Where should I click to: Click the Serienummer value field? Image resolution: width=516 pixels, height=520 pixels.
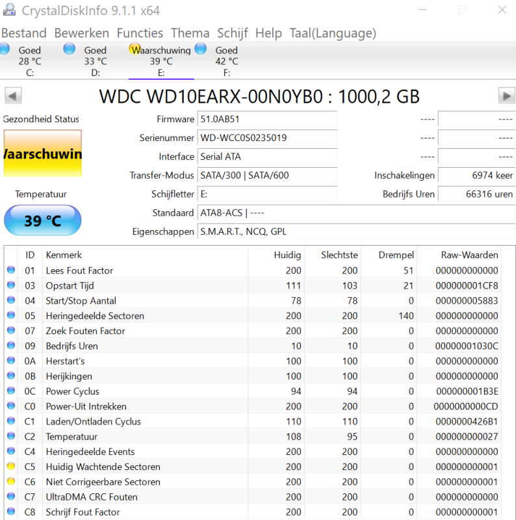pos(268,138)
